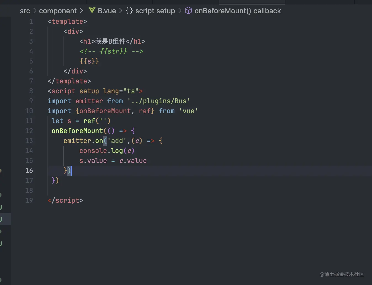
Task: Click line number 16 in gutter
Action: pyautogui.click(x=29, y=171)
